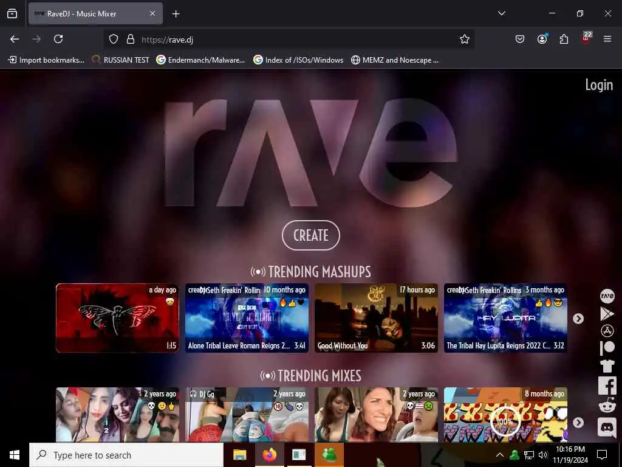Viewport: 622px width, 467px height.
Task: Click the 100% progress circle
Action: click(505, 421)
